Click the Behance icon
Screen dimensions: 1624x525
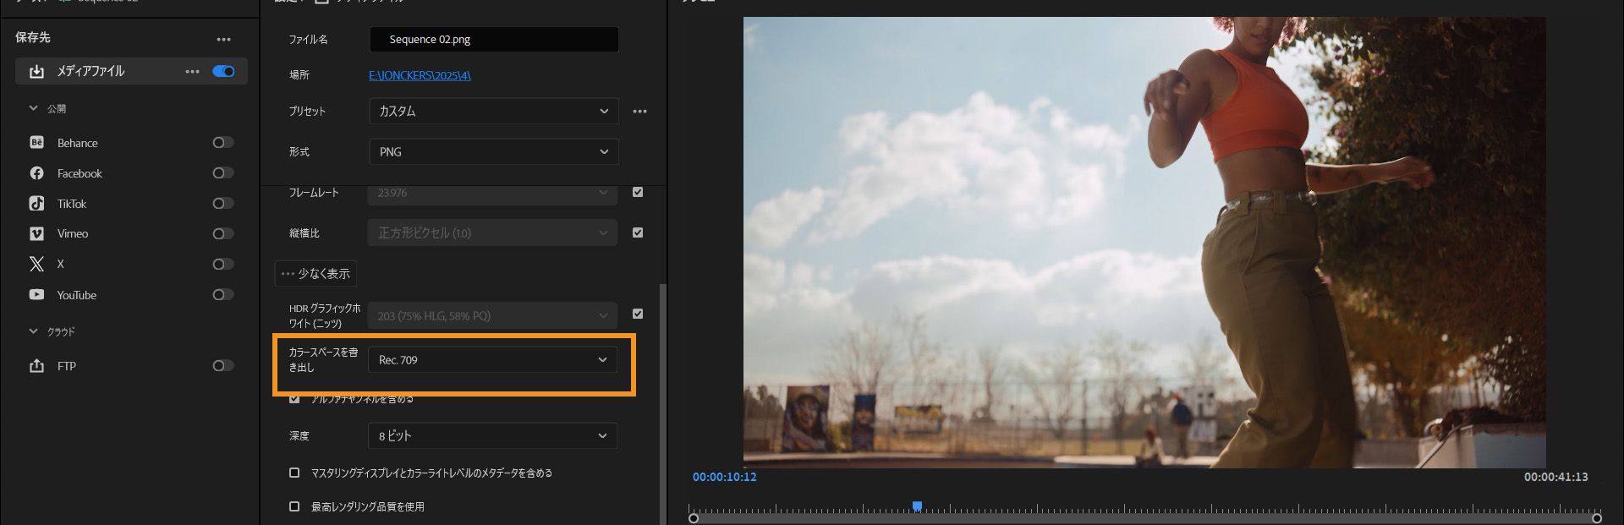[36, 143]
